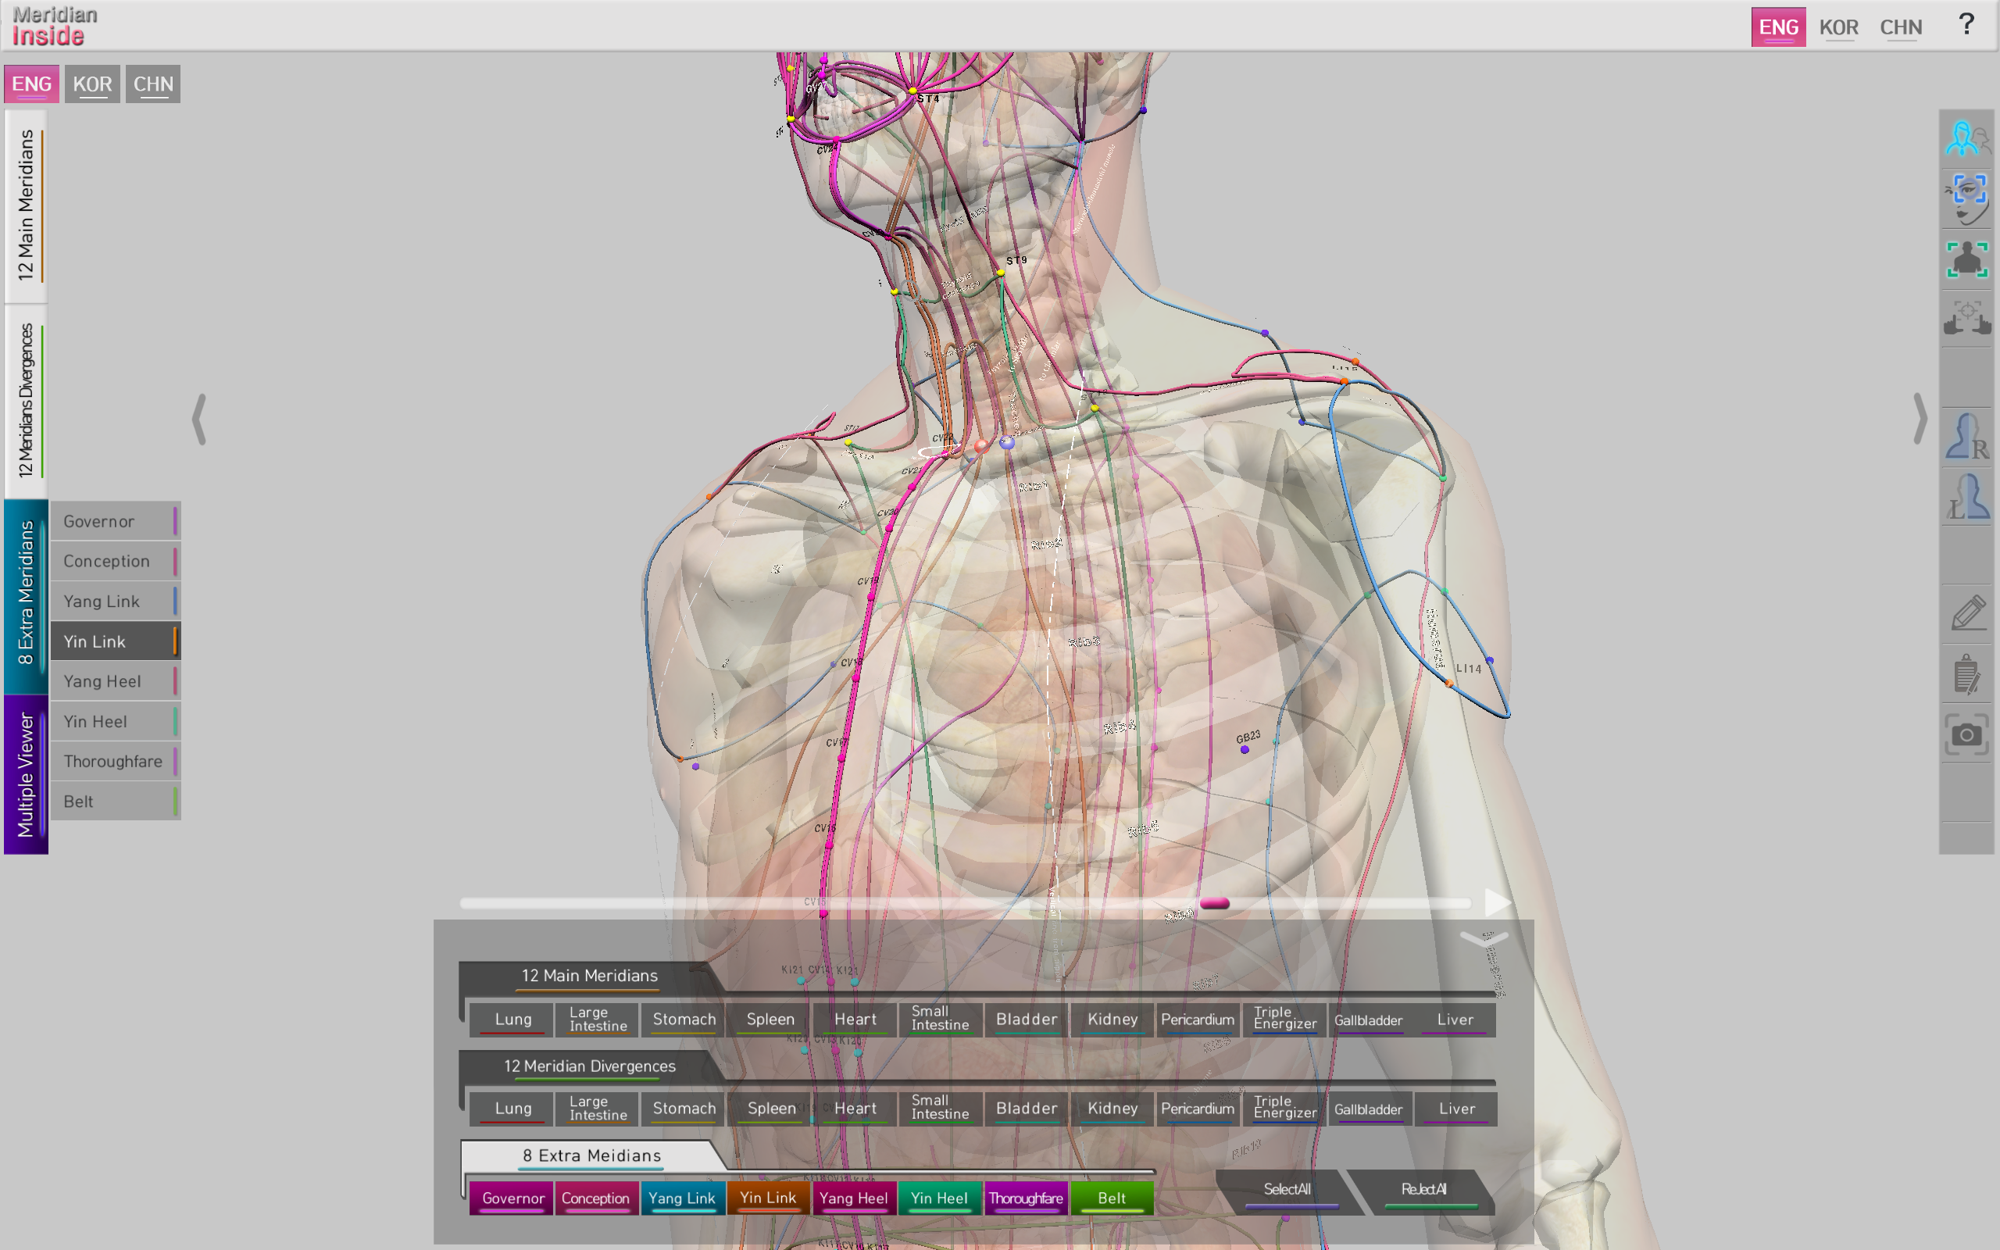
Task: Select Yang Heel in the side list
Action: 115,681
